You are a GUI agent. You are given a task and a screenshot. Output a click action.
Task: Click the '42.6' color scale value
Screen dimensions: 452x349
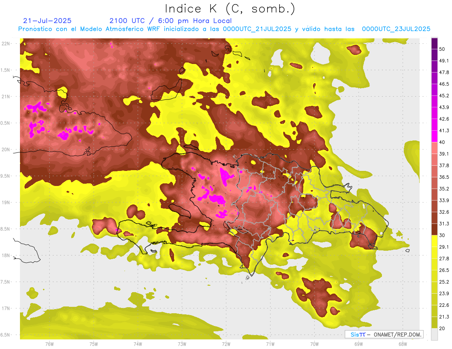point(444,119)
